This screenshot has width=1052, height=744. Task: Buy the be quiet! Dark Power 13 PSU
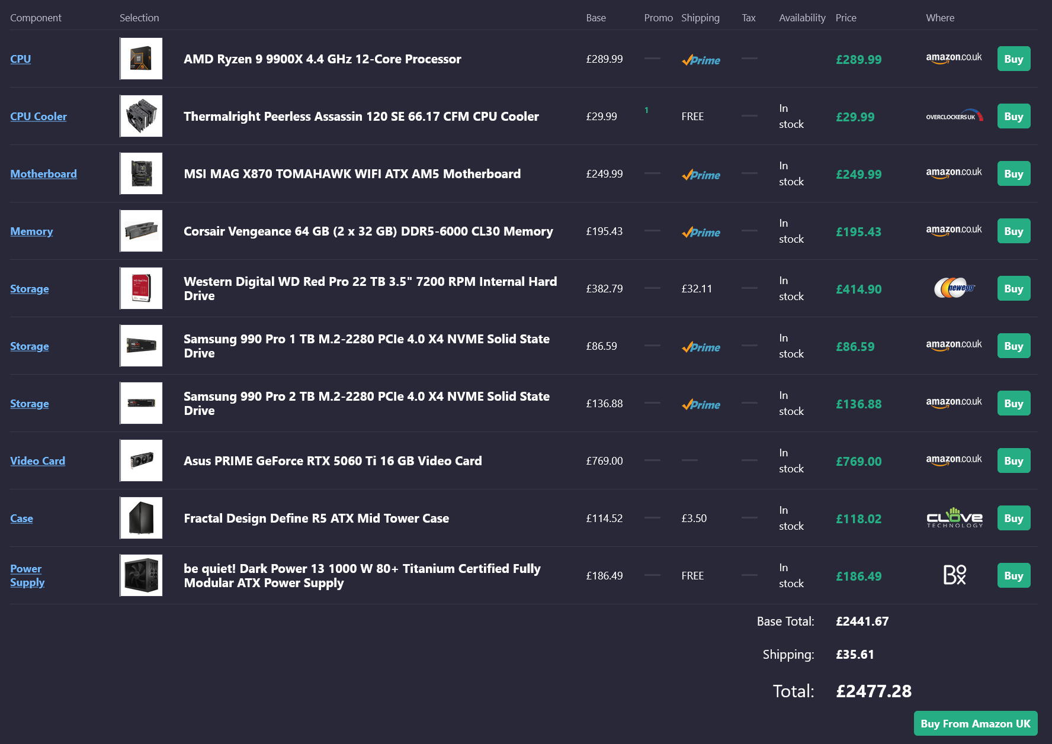[1013, 576]
